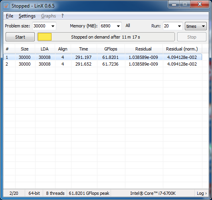Click the Residual (norm.) column header
Screen dimensions: 212x200
pos(182,49)
